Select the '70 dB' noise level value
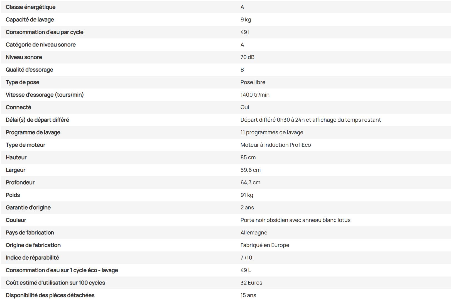 [x=247, y=57]
